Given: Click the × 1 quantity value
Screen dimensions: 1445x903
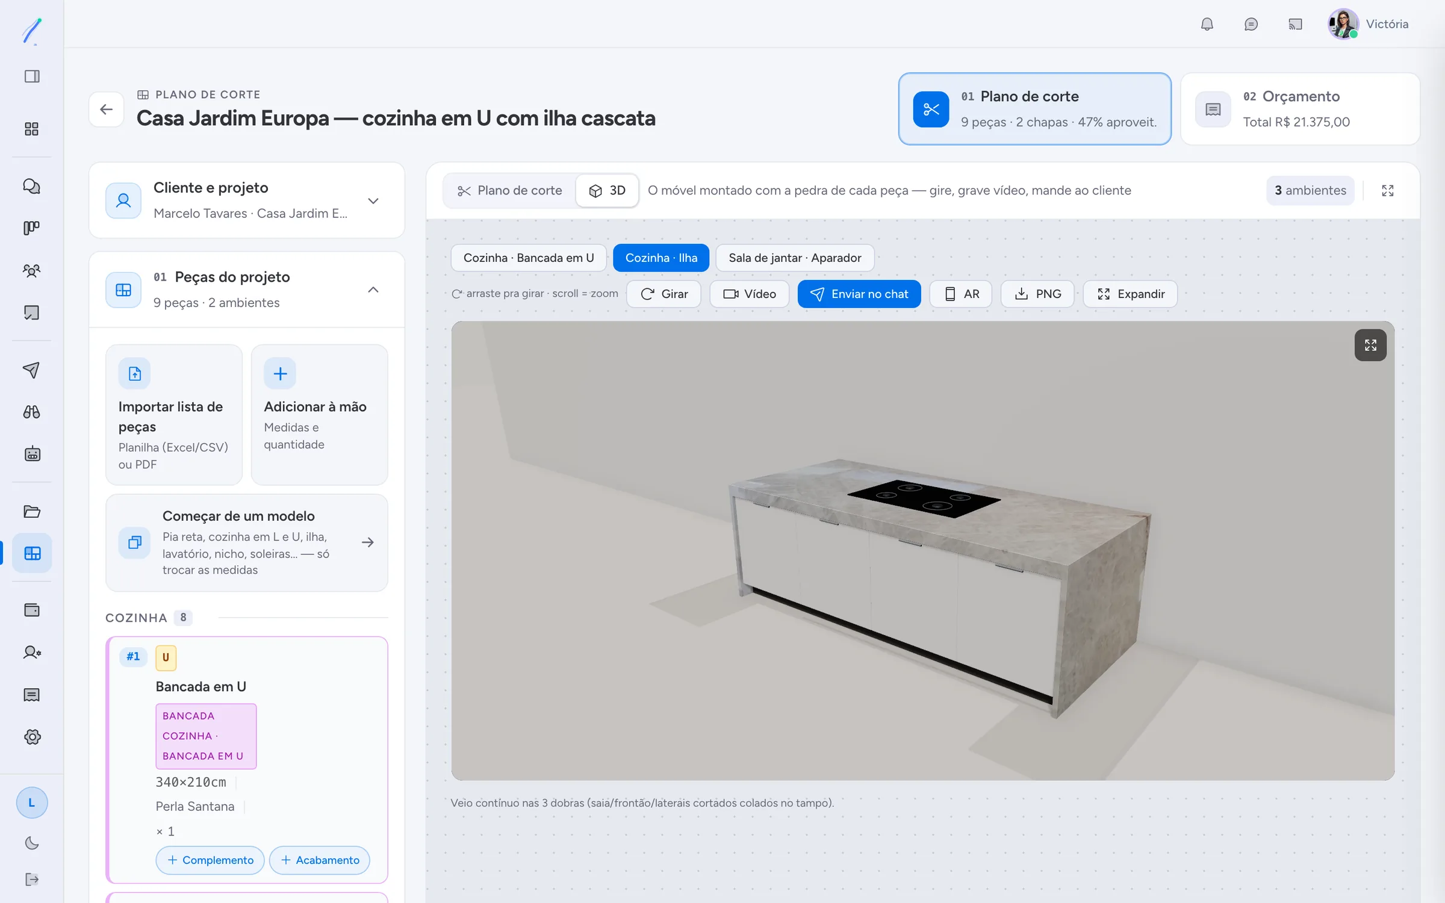Looking at the screenshot, I should pyautogui.click(x=166, y=831).
